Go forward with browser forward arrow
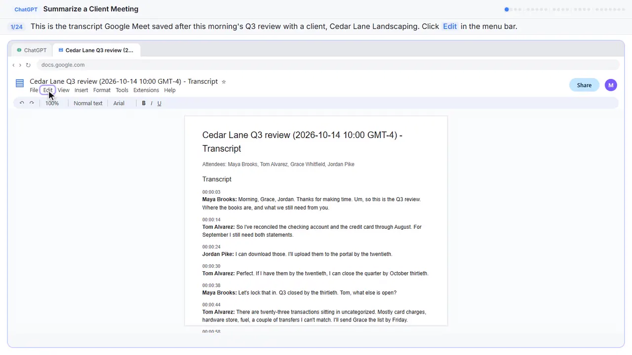Screen dimensions: 632x355 [20, 65]
